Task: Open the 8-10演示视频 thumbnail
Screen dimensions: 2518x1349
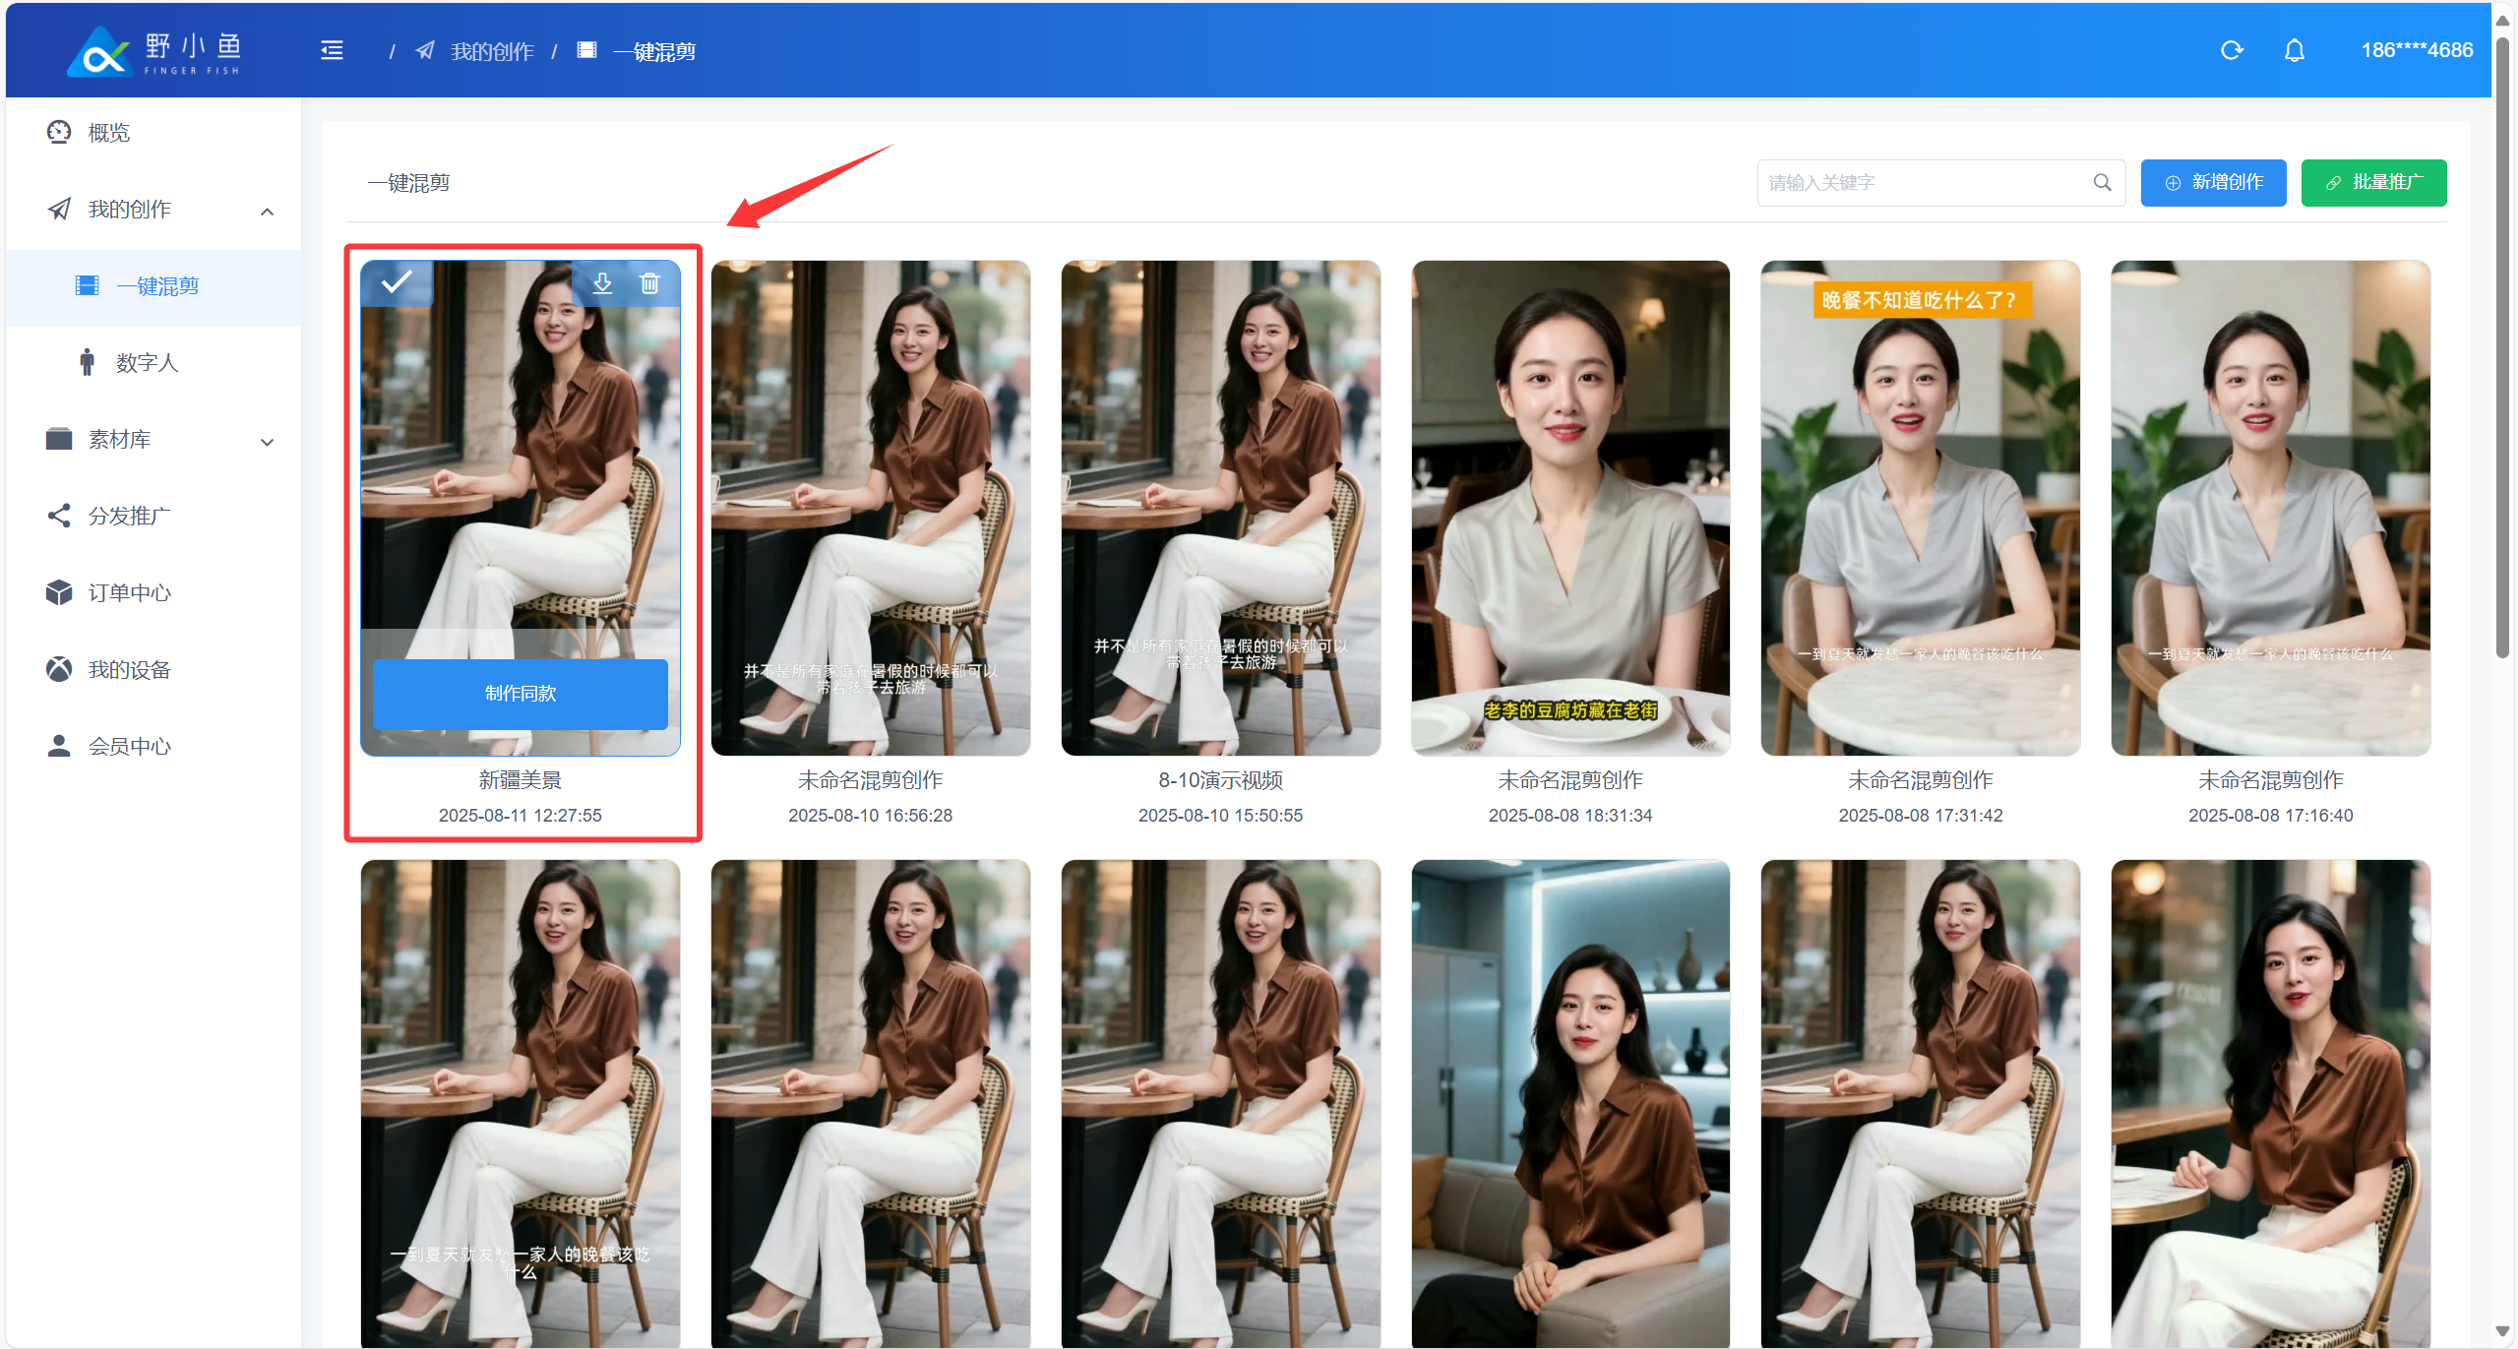Action: (1219, 508)
